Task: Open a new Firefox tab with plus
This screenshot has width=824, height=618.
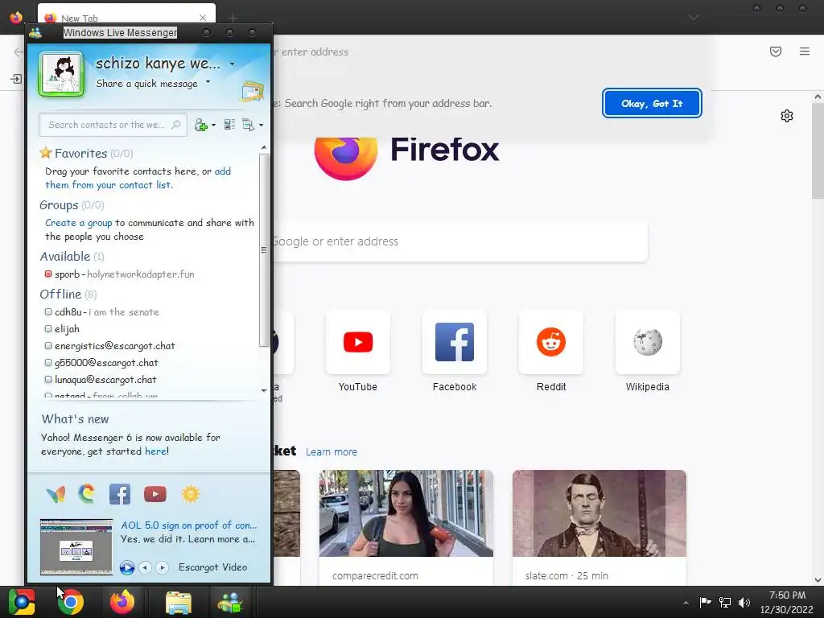Action: click(x=233, y=18)
